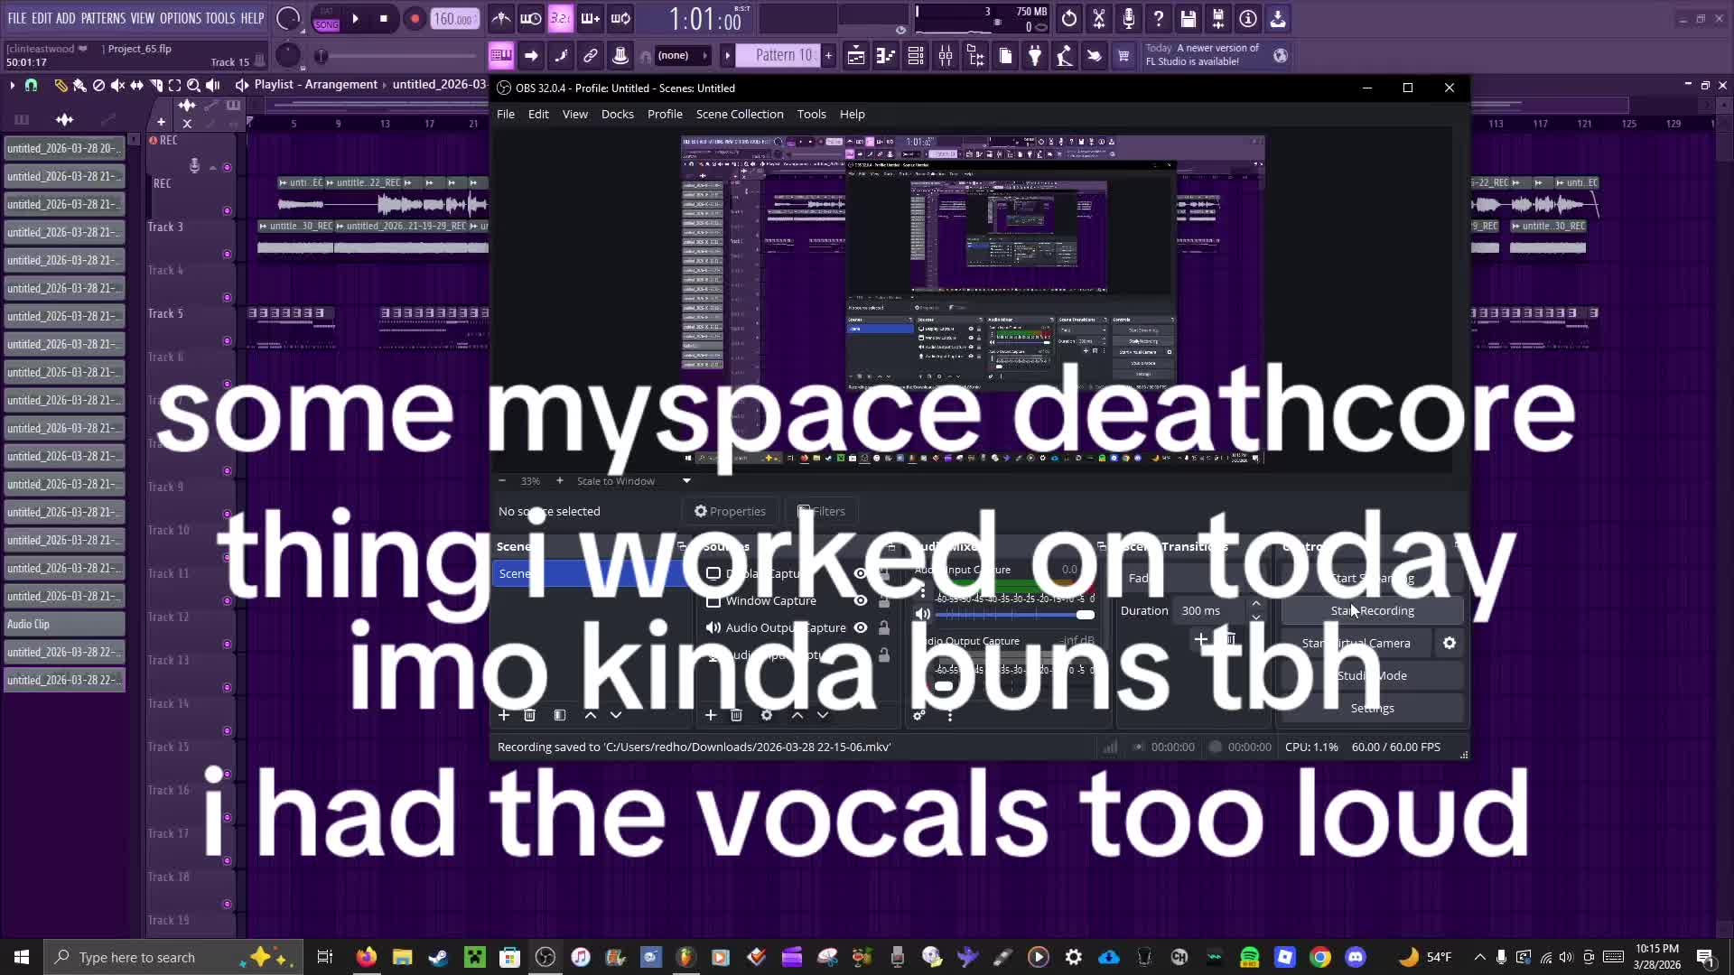Viewport: 1734px width, 975px height.
Task: Open Spotify from the Windows taskbar
Action: [1250, 957]
